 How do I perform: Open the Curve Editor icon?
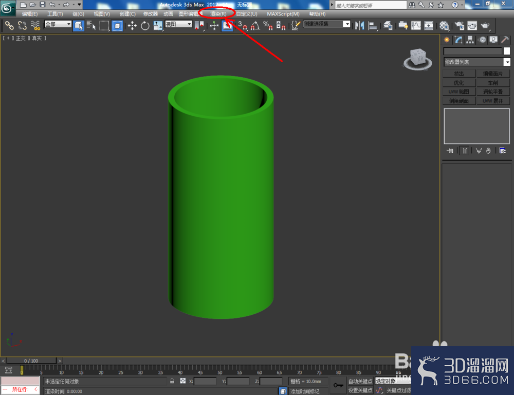pyautogui.click(x=416, y=26)
